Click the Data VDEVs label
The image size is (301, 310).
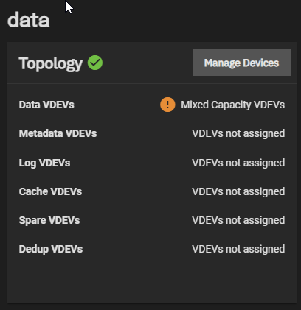(x=46, y=105)
